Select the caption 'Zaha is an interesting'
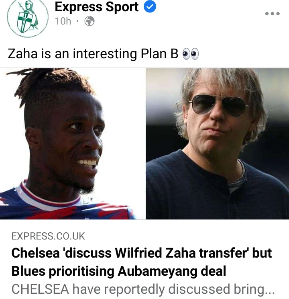 coord(72,54)
